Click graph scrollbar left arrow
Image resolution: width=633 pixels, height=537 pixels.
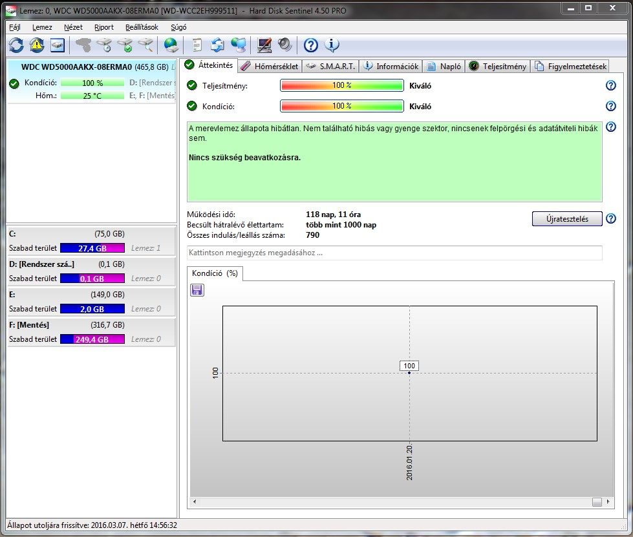coord(195,502)
